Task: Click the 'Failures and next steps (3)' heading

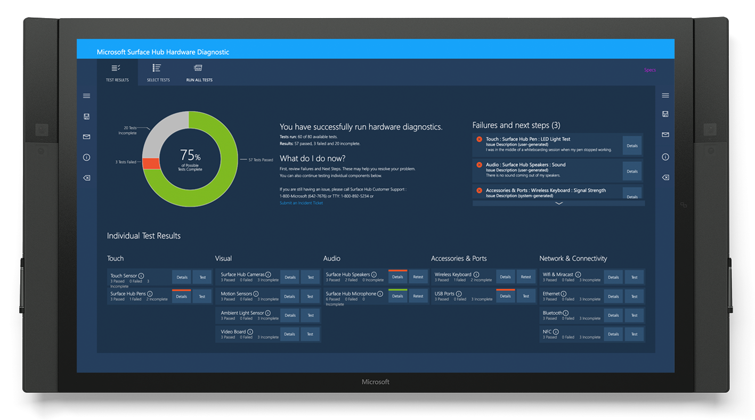Action: [x=516, y=126]
